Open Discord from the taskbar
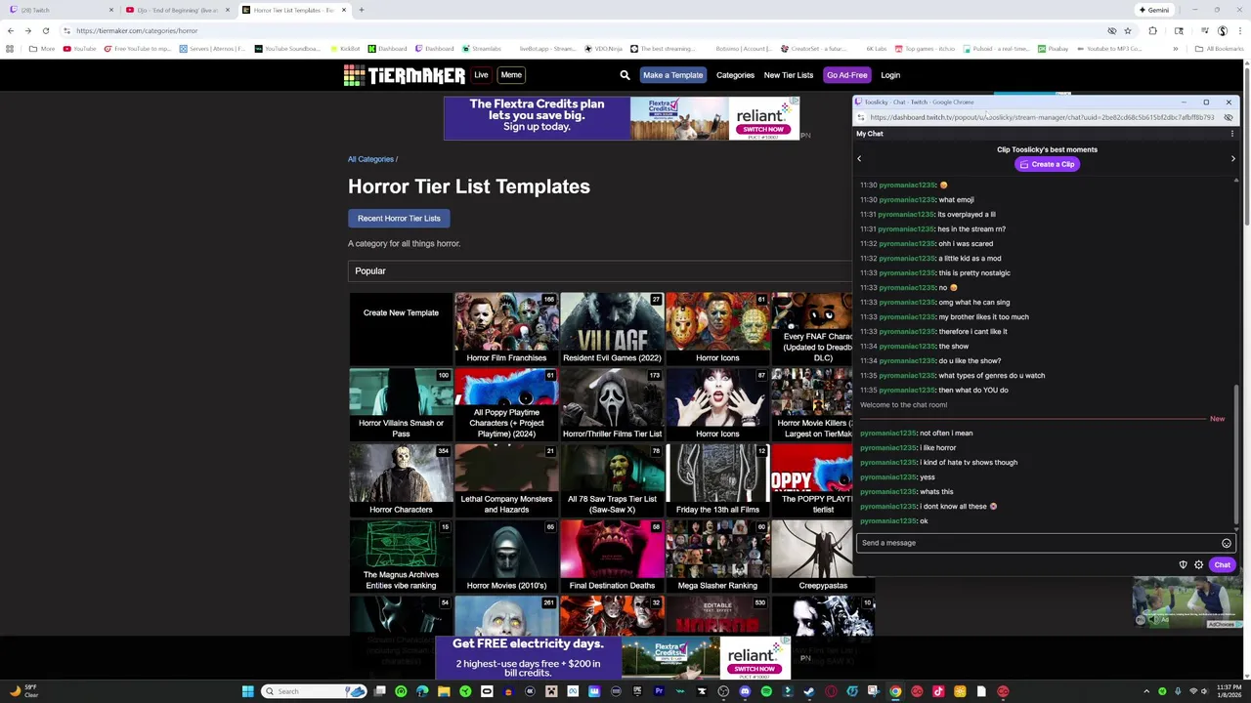The height and width of the screenshot is (703, 1251). point(745,691)
